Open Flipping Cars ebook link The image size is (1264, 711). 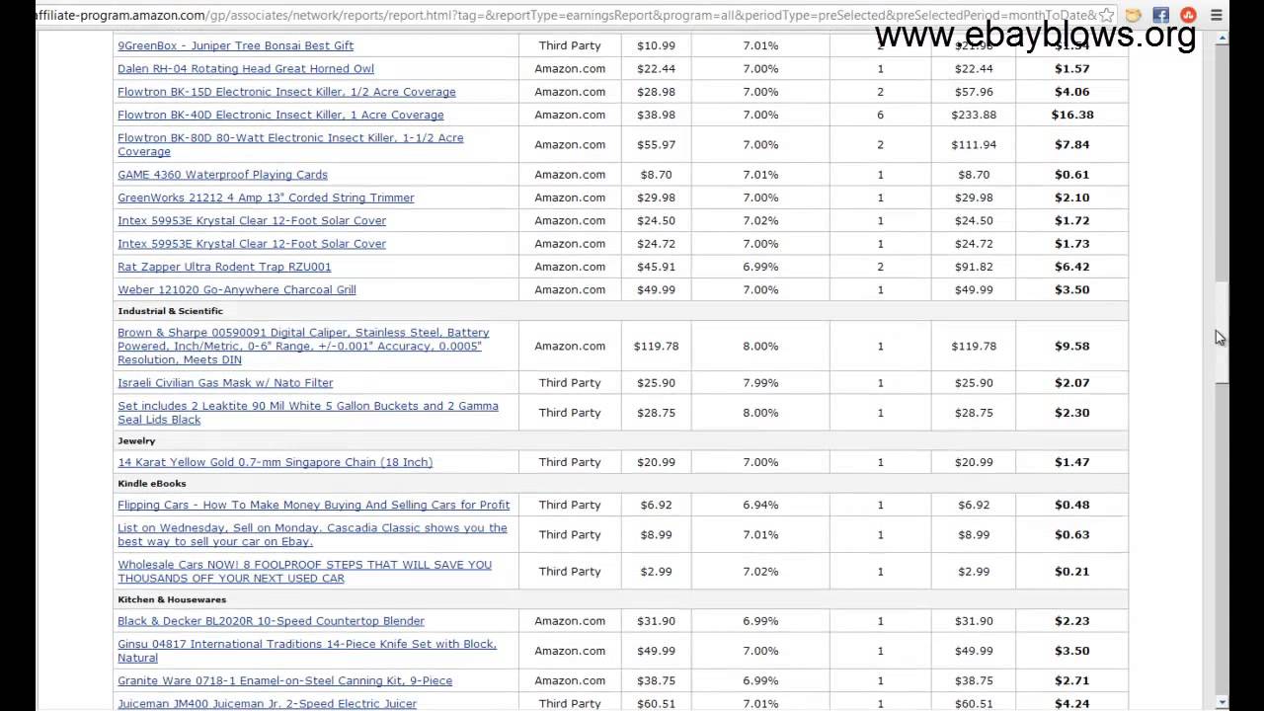pos(313,505)
